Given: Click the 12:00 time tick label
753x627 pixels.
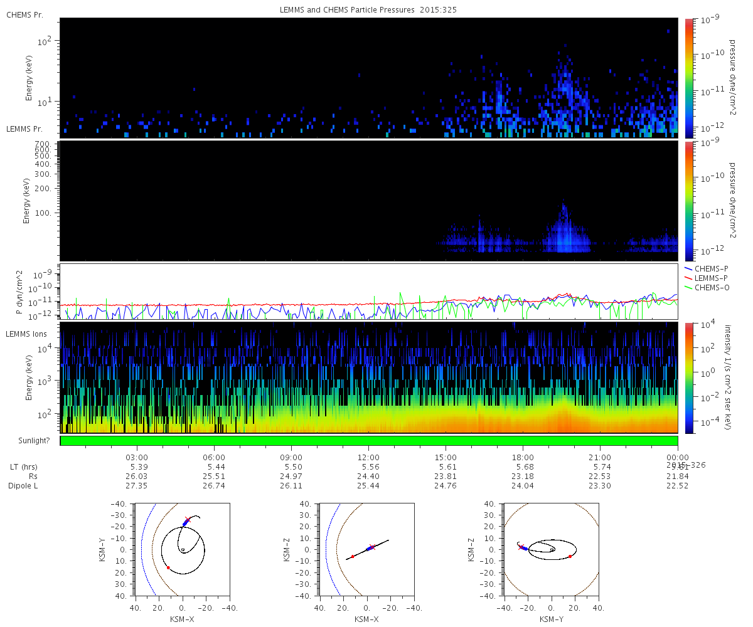Looking at the screenshot, I should point(368,457).
